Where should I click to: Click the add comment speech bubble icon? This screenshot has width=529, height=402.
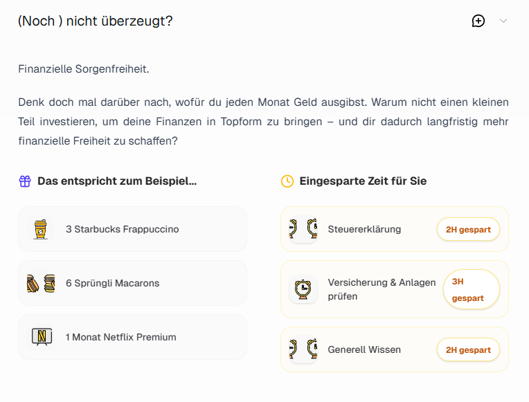pos(478,21)
